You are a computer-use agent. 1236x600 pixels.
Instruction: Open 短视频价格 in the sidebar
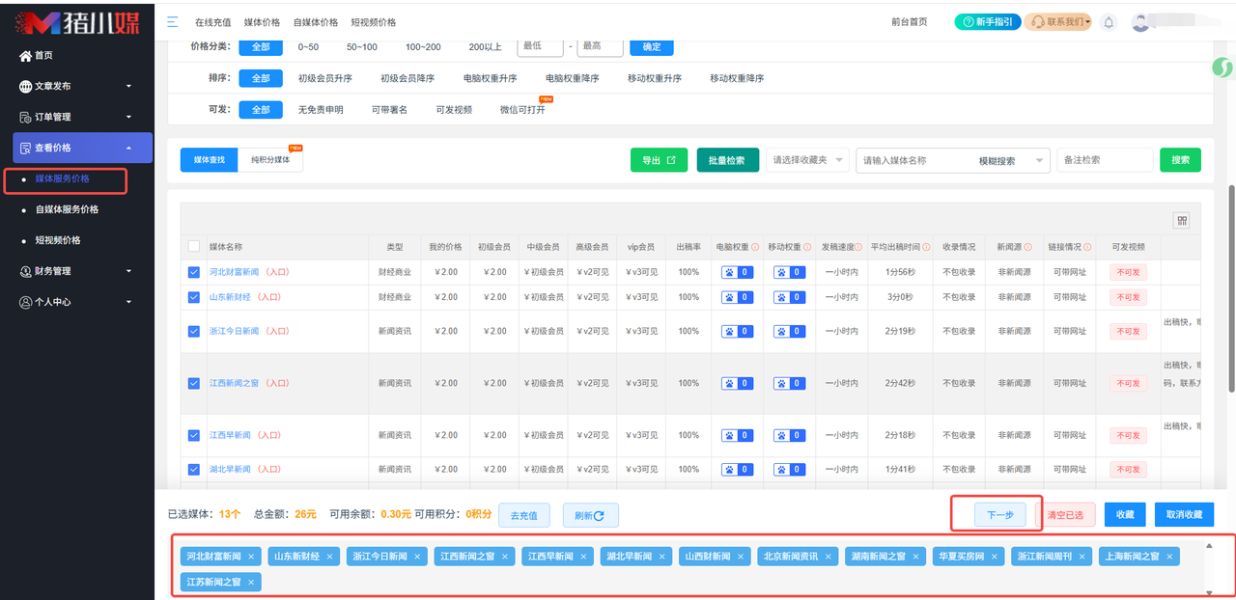(58, 240)
